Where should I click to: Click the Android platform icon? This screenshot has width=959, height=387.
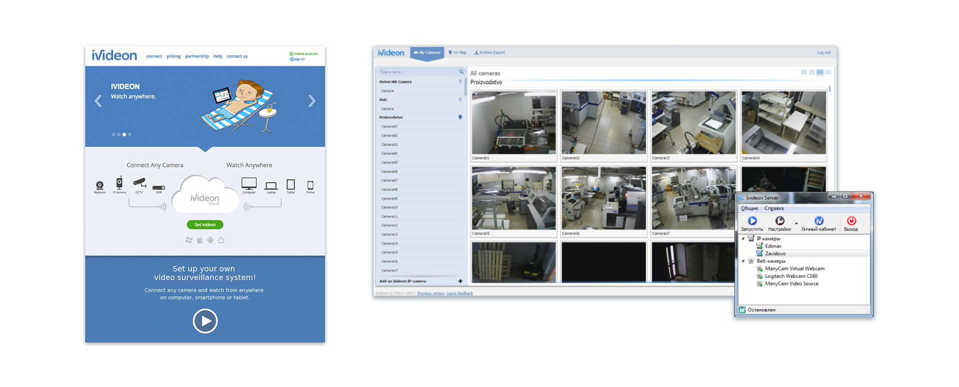tap(210, 240)
